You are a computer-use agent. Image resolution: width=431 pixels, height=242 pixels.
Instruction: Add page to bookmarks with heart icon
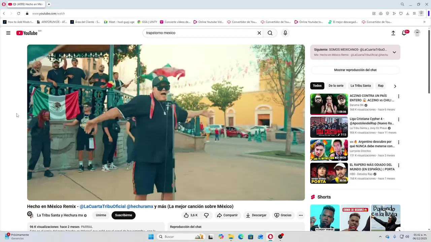[x=401, y=13]
